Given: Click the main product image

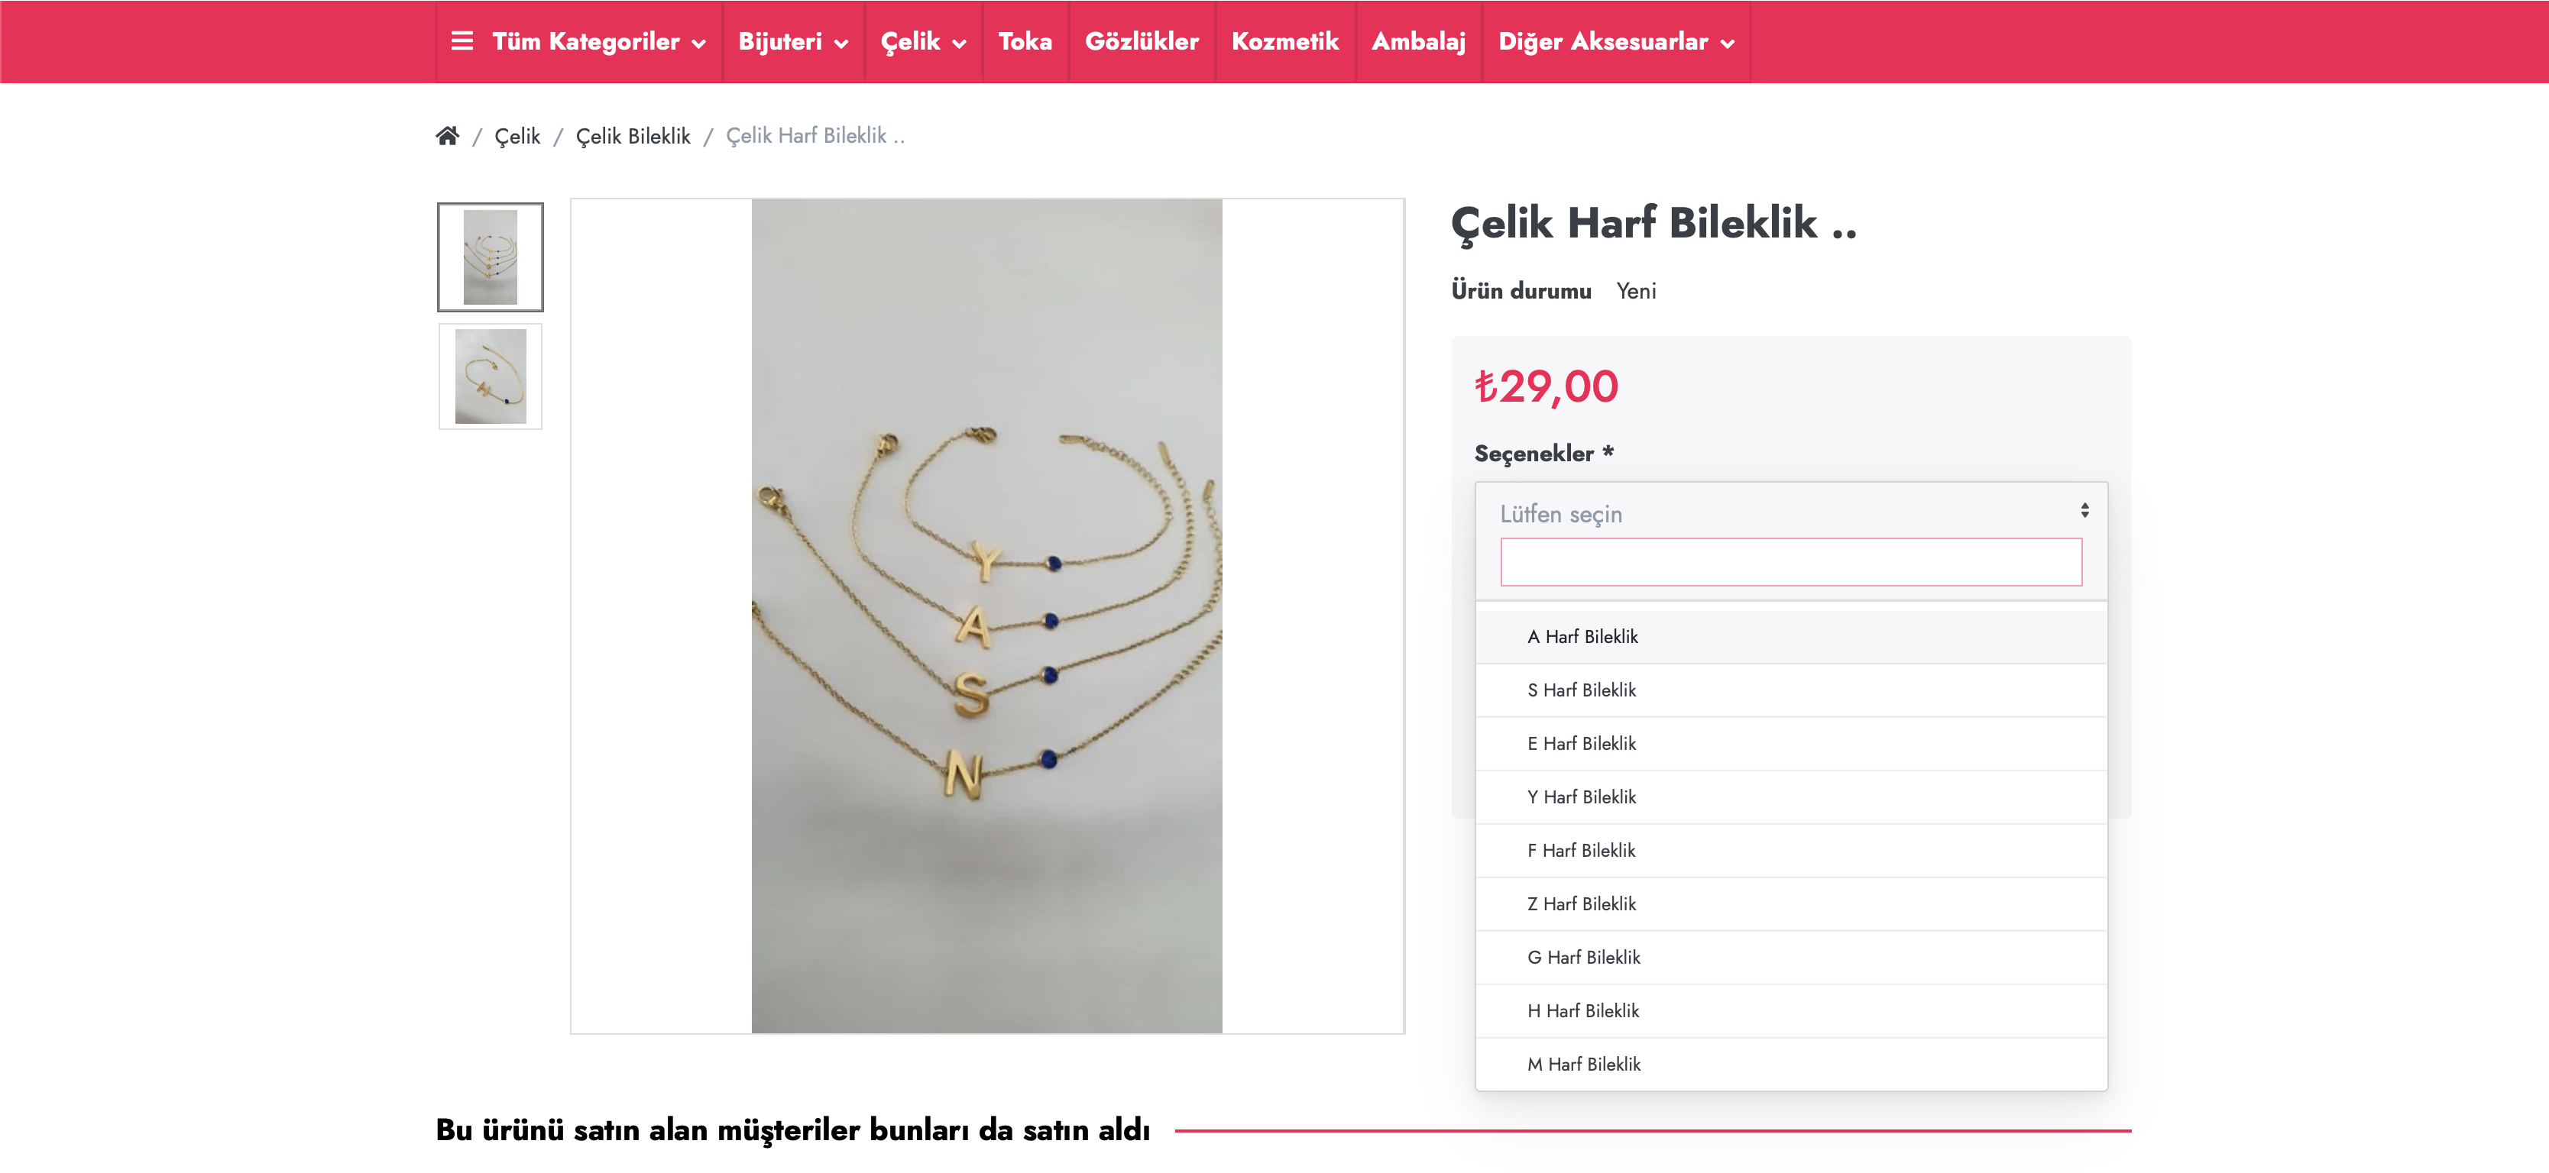Looking at the screenshot, I should [986, 616].
